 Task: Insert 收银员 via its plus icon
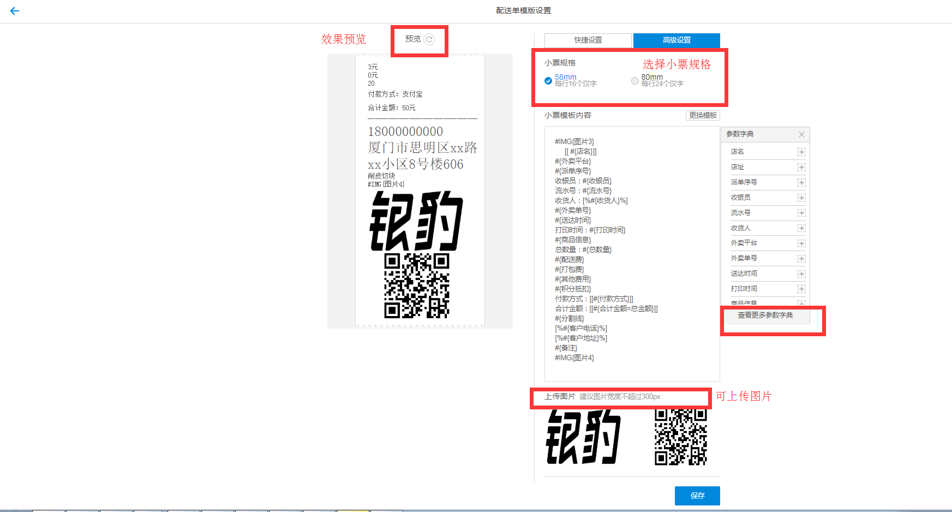[x=801, y=198]
